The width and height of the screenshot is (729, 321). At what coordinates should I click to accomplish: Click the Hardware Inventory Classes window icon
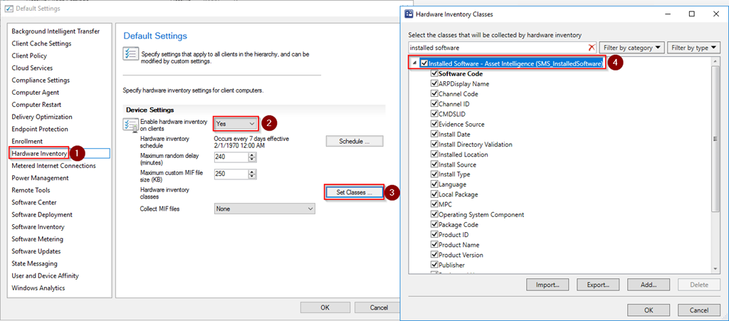[409, 14]
